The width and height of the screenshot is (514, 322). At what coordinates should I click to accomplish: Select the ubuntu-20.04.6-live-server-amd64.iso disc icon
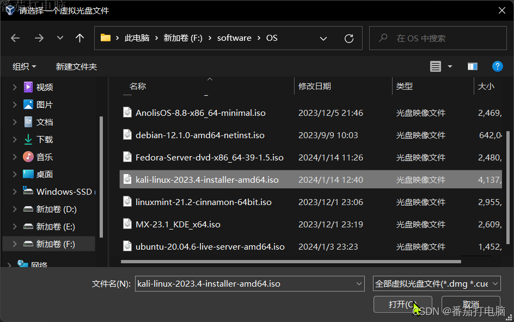[x=127, y=246]
